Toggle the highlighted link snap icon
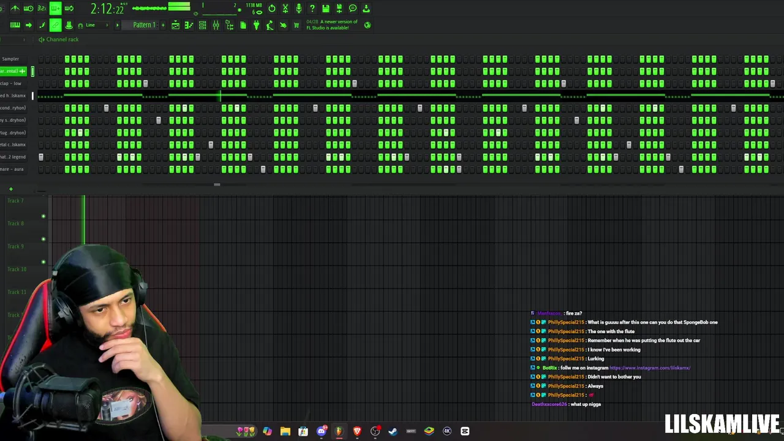The image size is (784, 441). click(x=55, y=25)
